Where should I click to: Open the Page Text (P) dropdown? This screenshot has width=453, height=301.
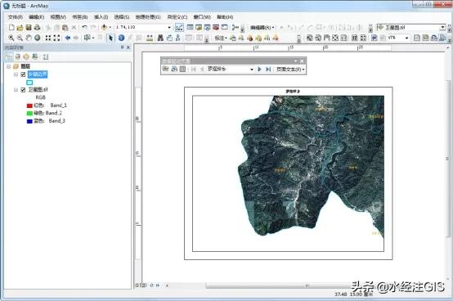pyautogui.click(x=290, y=70)
